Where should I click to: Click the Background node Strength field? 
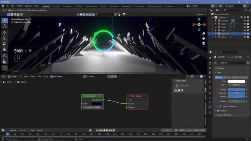coord(93,107)
